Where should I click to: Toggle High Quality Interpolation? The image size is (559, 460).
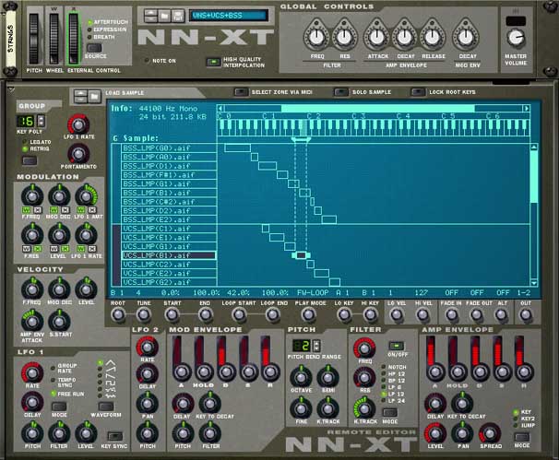tap(213, 62)
